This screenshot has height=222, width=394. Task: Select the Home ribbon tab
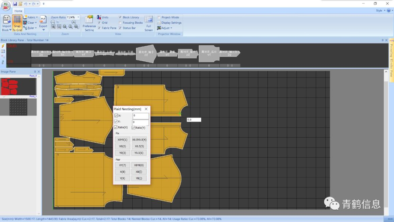tap(18, 11)
